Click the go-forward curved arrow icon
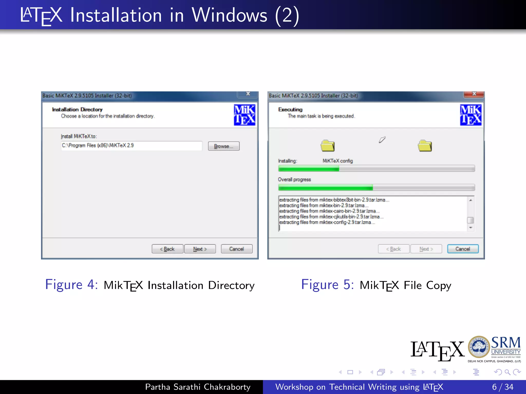Screen dimensions: 526x394 coord(517,372)
